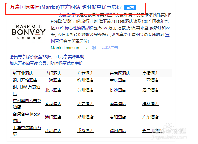
Task: Open the 郑州酒店 link
Action: [85, 117]
